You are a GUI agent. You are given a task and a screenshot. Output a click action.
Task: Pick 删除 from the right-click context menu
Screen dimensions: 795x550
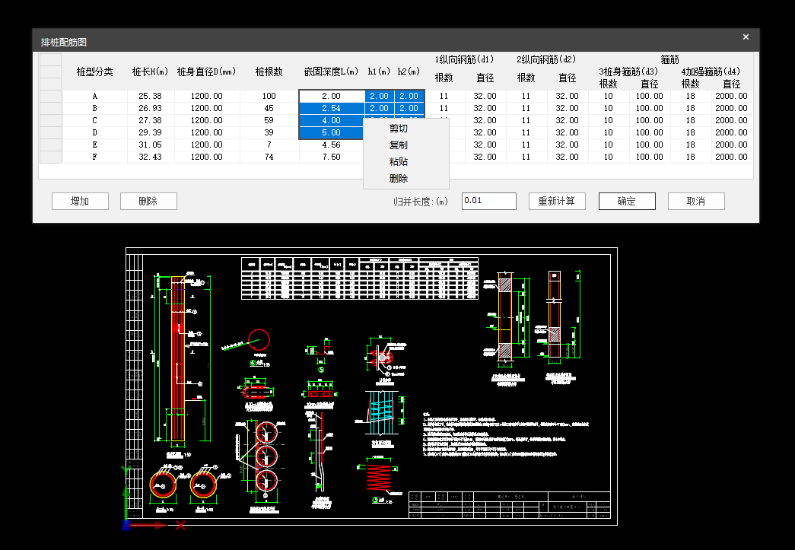coord(399,179)
